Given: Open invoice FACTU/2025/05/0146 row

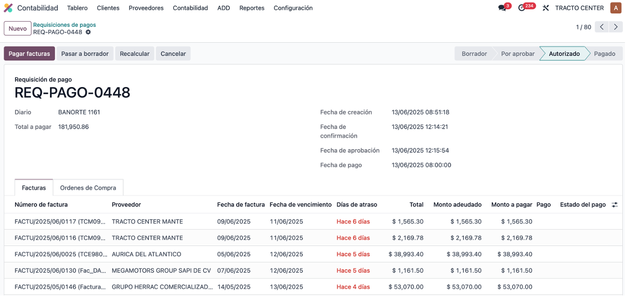Looking at the screenshot, I should (x=313, y=287).
